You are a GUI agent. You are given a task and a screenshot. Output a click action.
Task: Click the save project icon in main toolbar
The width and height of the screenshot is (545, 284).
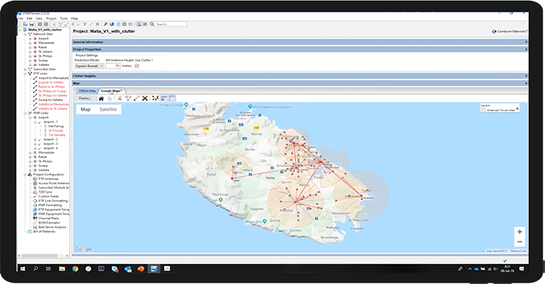pyautogui.click(x=31, y=24)
